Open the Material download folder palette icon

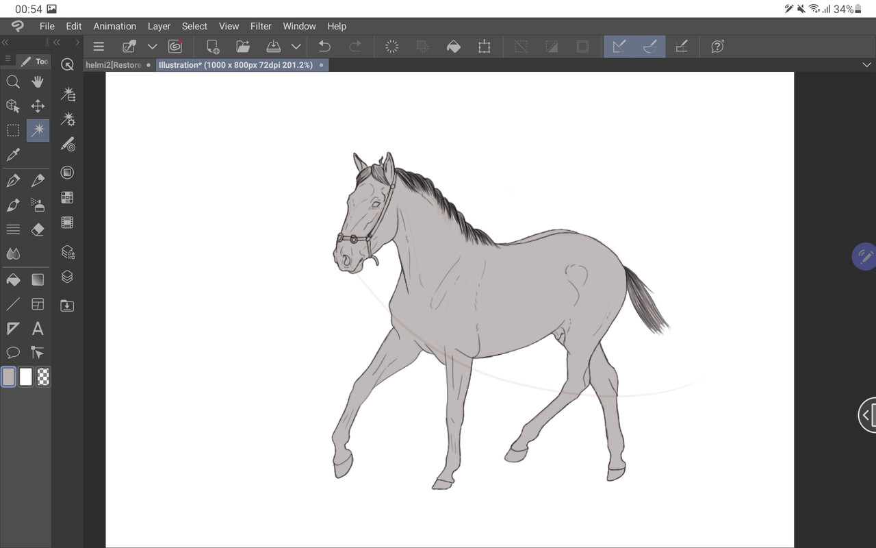(x=67, y=306)
